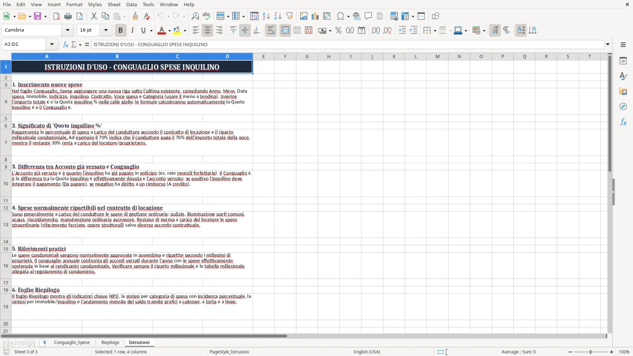Click English (USA) language in status bar

[367, 352]
